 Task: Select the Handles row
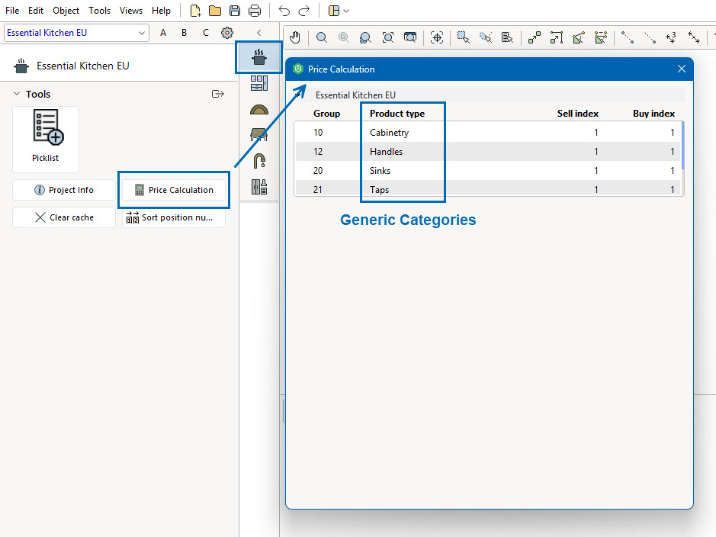point(488,152)
